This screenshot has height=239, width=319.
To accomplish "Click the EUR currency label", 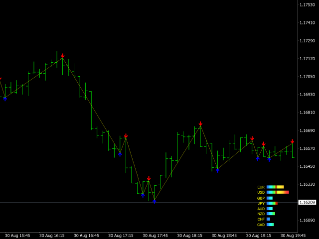I will pos(261,187).
